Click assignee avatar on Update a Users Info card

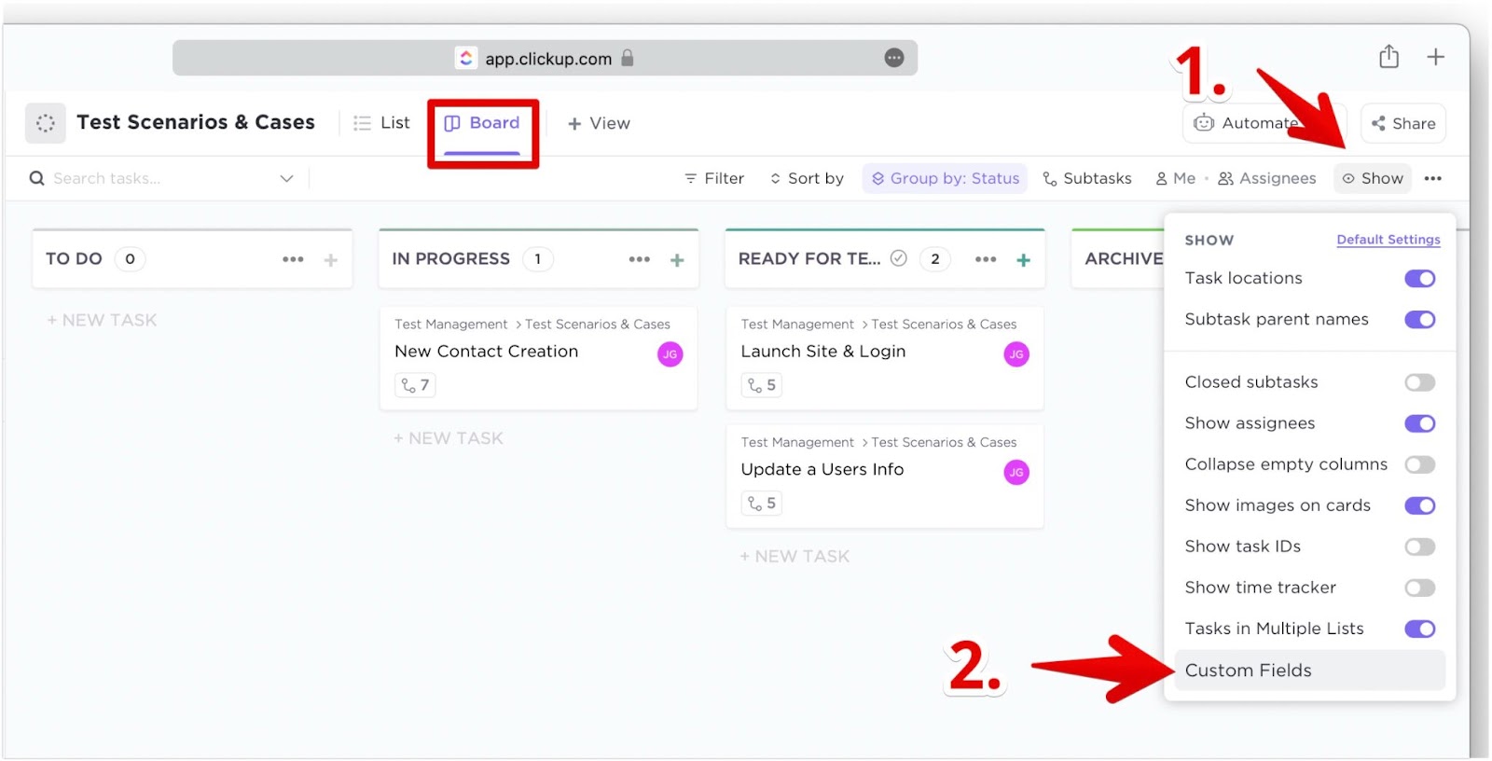pos(1015,473)
